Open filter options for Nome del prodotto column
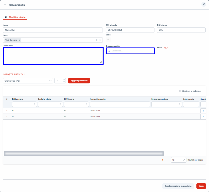 coord(148,104)
